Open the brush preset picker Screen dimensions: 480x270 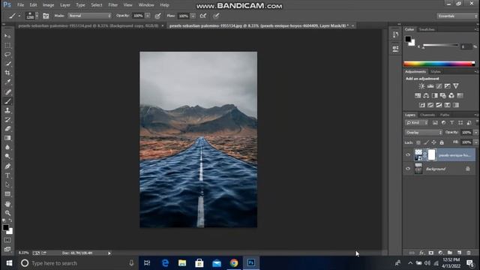click(x=31, y=16)
